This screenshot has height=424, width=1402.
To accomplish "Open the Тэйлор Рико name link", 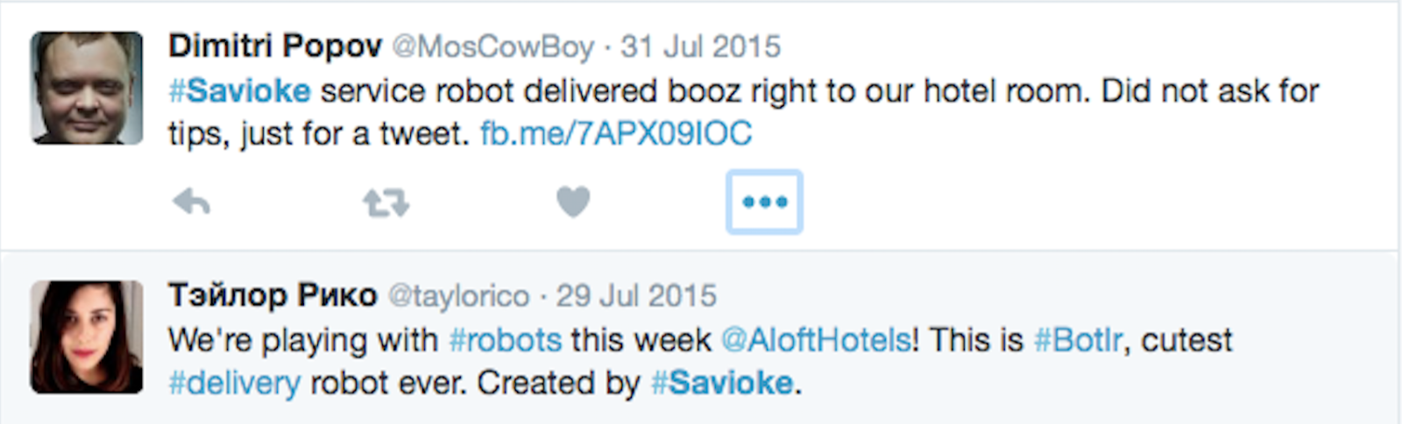I will click(x=273, y=295).
